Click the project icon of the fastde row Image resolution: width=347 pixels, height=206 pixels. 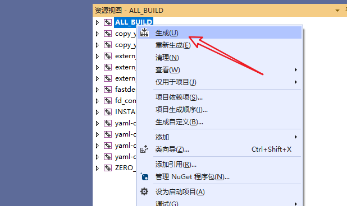tap(108, 90)
